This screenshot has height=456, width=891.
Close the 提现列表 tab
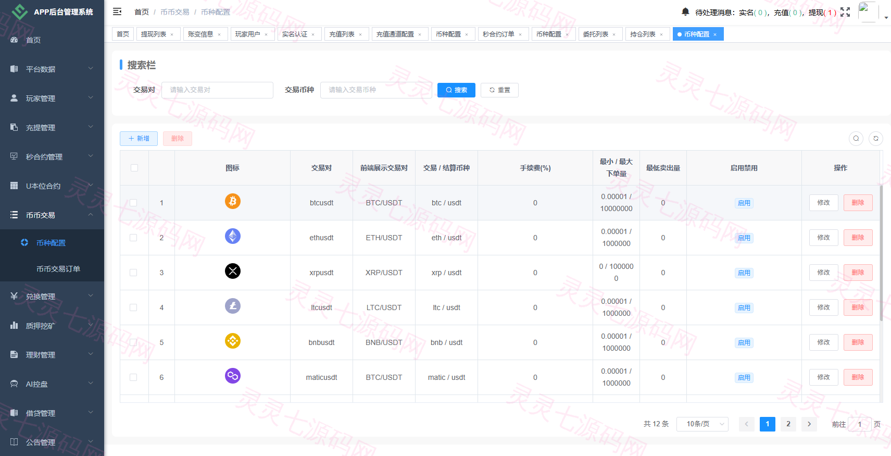pos(172,34)
